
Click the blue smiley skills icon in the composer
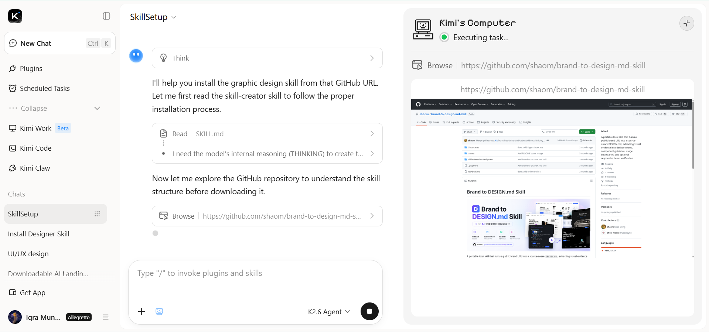pos(159,312)
